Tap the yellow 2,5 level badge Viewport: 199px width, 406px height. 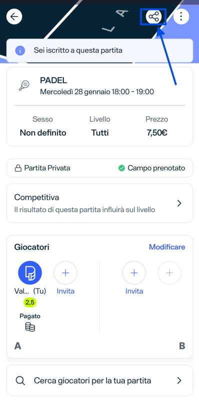tap(30, 303)
